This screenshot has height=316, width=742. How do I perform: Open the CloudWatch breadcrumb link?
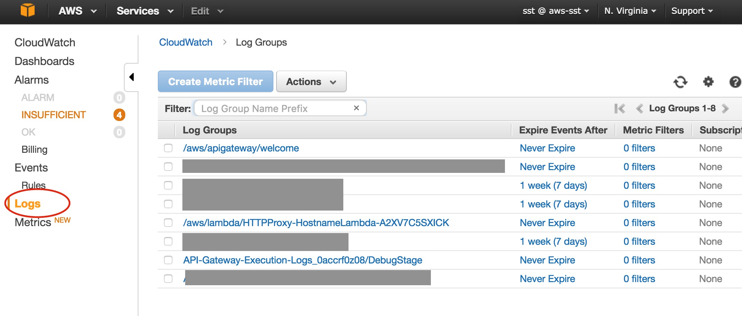pyautogui.click(x=185, y=42)
